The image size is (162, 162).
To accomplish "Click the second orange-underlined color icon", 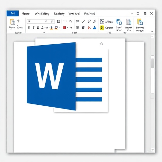I will [x=56, y=28].
